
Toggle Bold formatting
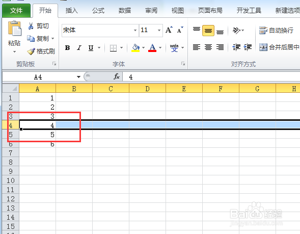(x=67, y=47)
